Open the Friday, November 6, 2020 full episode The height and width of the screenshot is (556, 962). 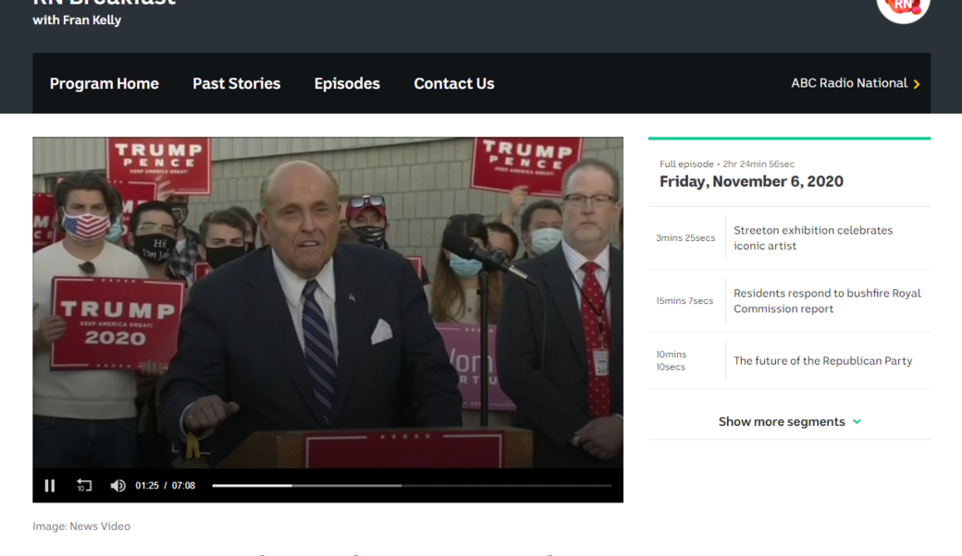coord(751,182)
